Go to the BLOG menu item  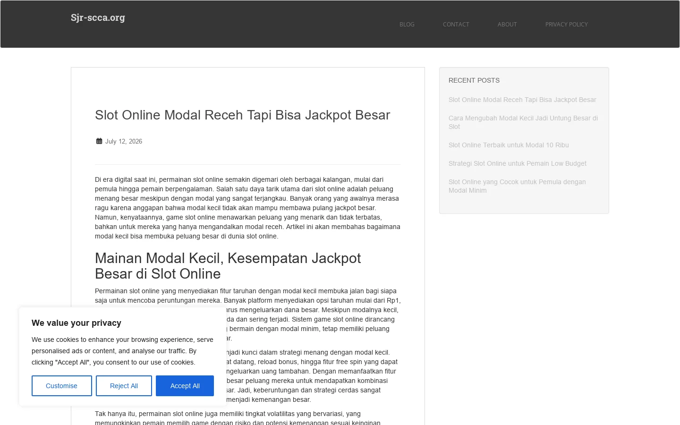pos(407,25)
